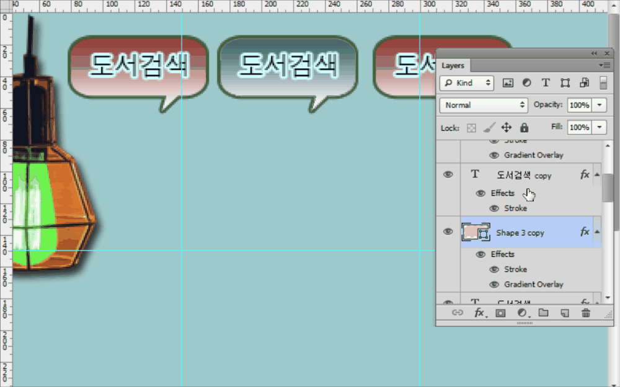Lock image pixels brush icon
Viewport: 620px width, 387px height.
(x=489, y=128)
